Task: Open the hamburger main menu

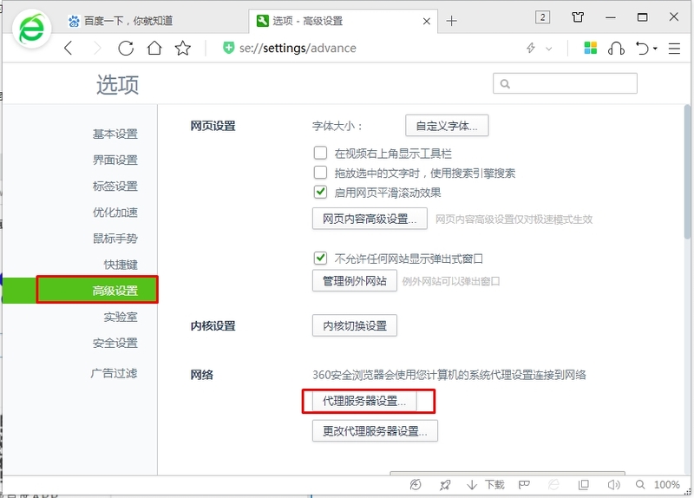Action: click(674, 49)
